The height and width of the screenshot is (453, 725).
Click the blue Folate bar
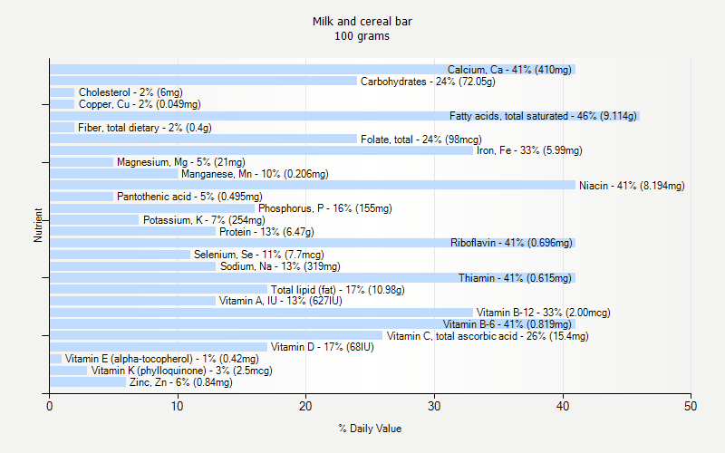pyautogui.click(x=203, y=140)
